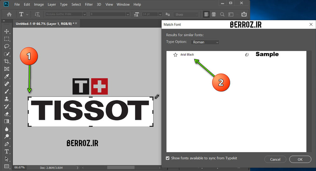Screen dimensions: 316x171
Task: Click the search magnifier icon
Action: pyautogui.click(x=222, y=14)
